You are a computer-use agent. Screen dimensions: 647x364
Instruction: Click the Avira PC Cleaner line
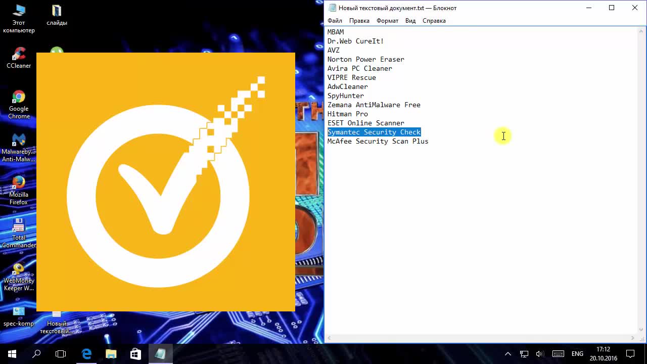click(360, 68)
